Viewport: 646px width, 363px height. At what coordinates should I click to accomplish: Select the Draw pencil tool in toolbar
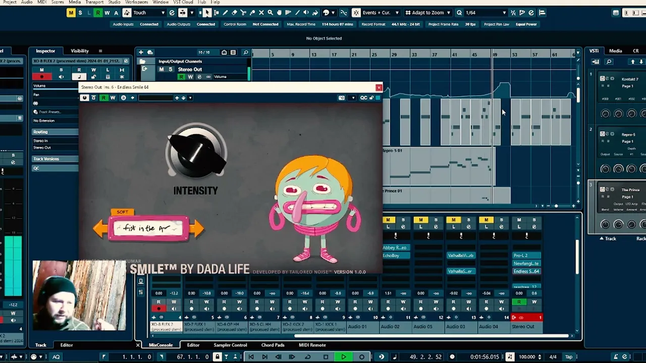(225, 13)
